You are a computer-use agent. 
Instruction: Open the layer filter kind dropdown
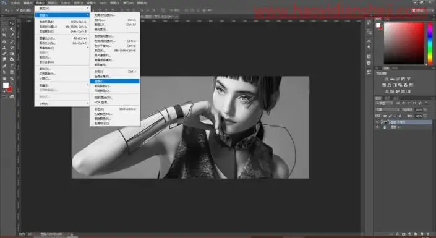pyautogui.click(x=383, y=103)
